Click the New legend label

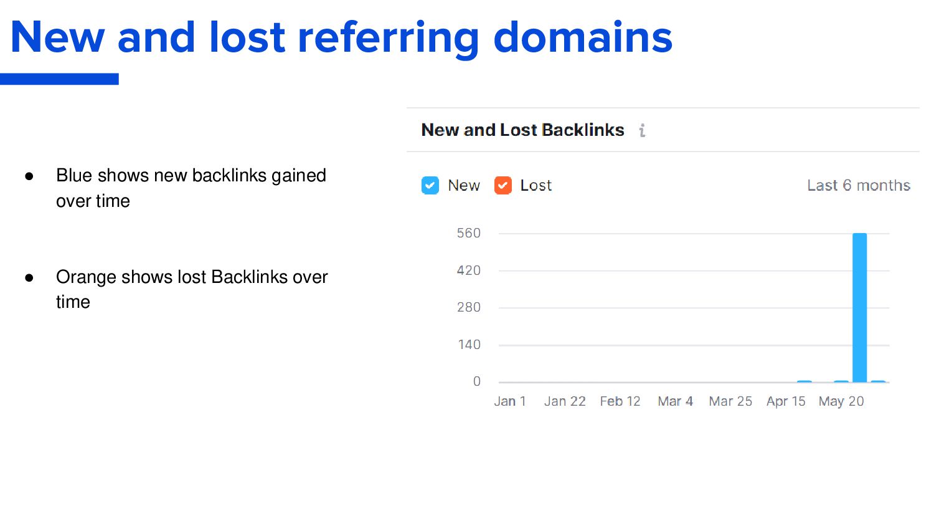pos(464,186)
